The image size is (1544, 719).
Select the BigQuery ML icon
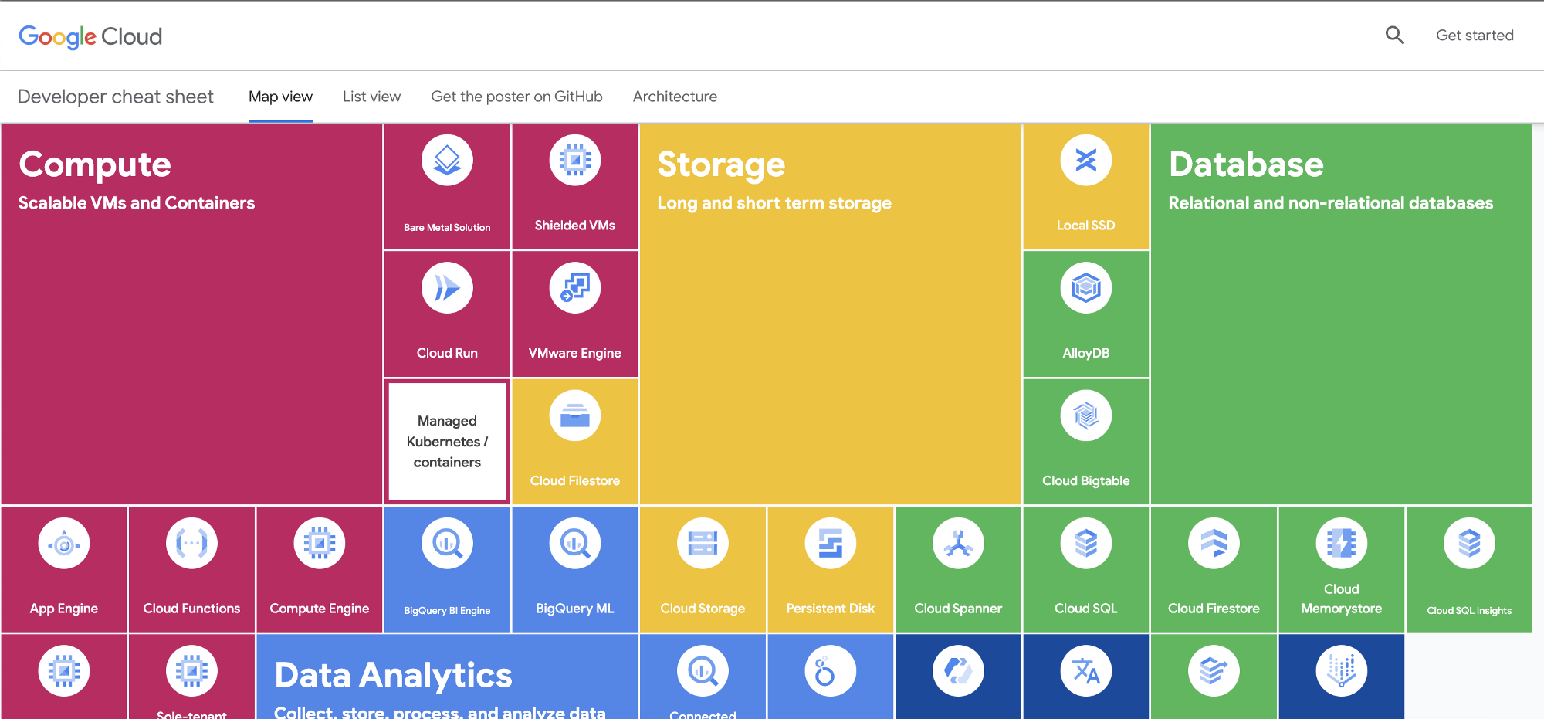click(x=575, y=544)
